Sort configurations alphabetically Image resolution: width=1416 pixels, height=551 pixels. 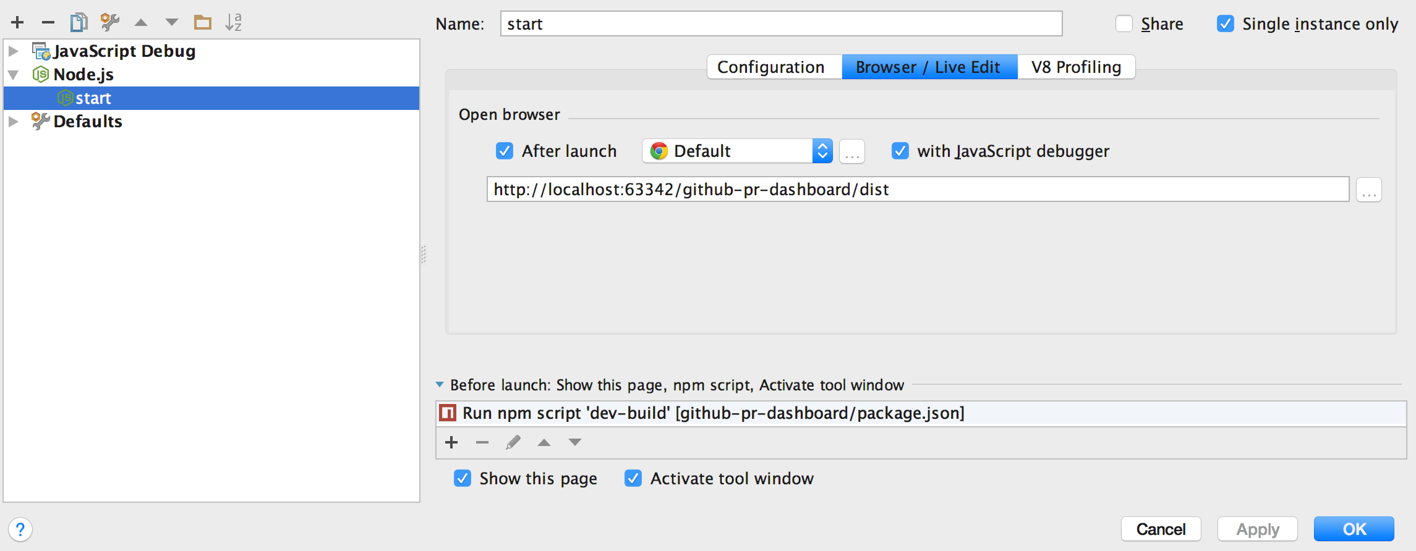pos(234,23)
